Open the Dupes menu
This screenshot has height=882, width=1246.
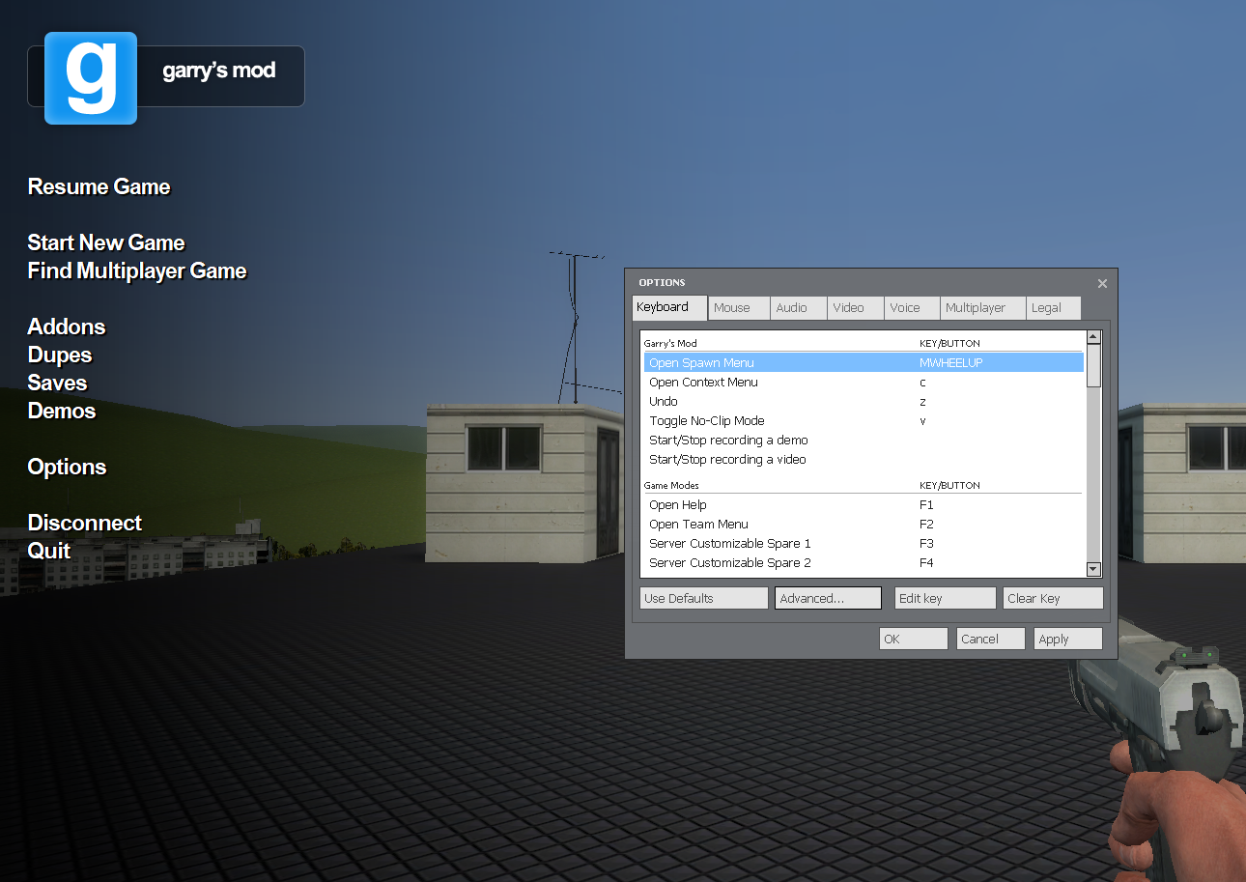click(60, 355)
